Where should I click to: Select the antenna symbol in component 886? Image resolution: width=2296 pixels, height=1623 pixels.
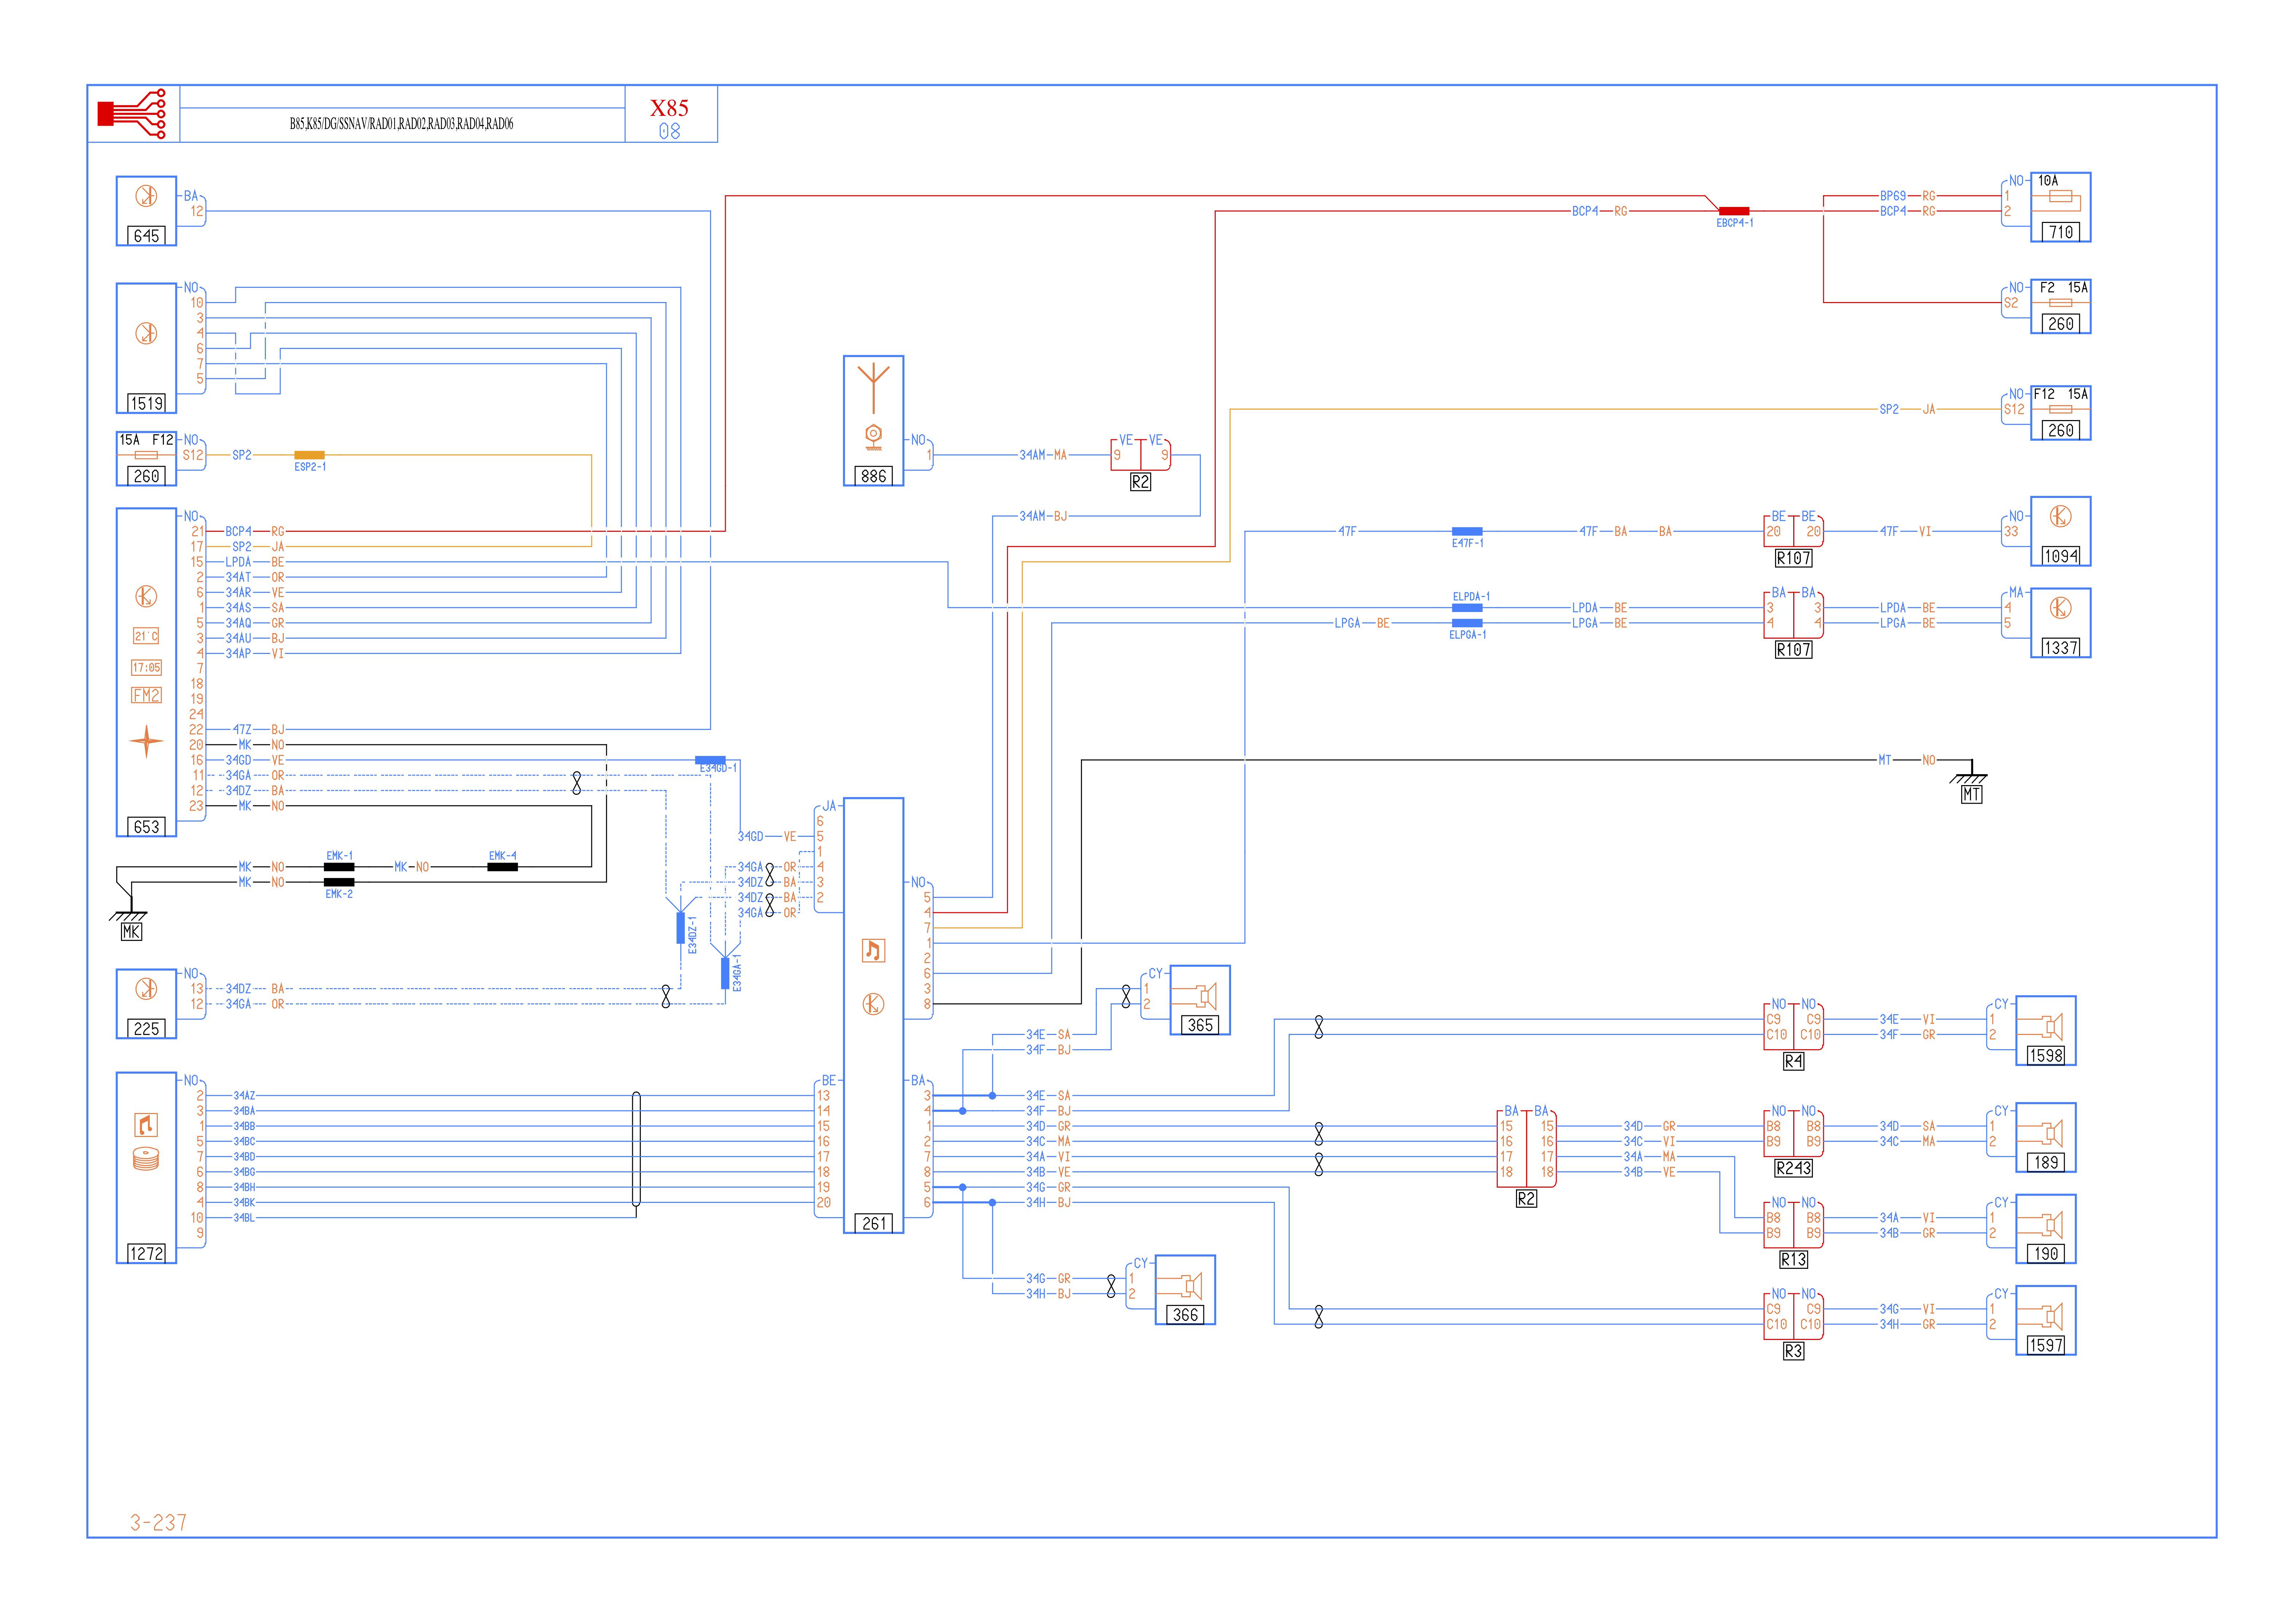pyautogui.click(x=873, y=388)
